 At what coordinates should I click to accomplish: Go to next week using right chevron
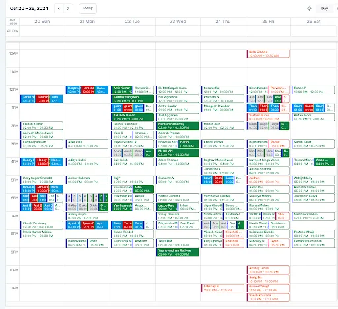pyautogui.click(x=68, y=9)
